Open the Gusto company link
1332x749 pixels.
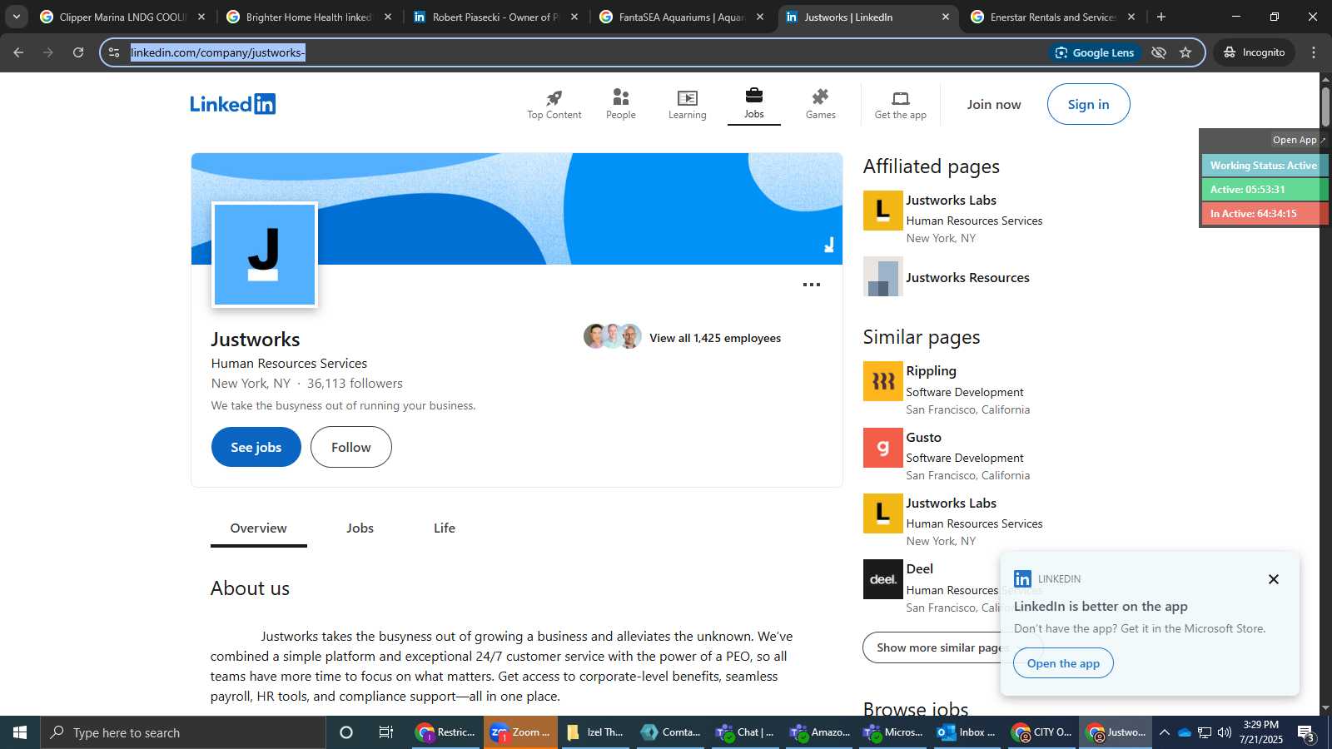click(923, 438)
